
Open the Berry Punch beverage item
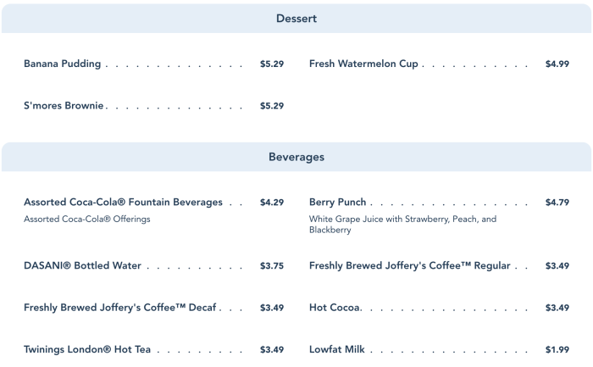338,203
